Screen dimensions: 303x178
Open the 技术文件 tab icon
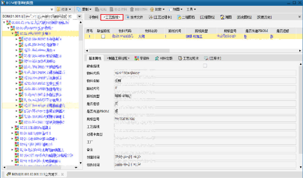point(128,17)
